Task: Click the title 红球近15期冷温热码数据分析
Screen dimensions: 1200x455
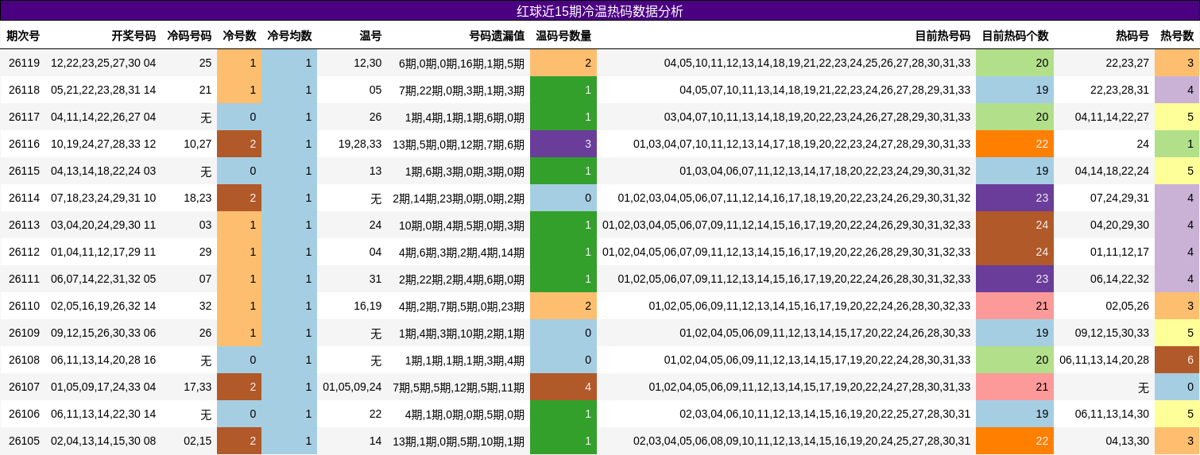Action: pos(600,11)
